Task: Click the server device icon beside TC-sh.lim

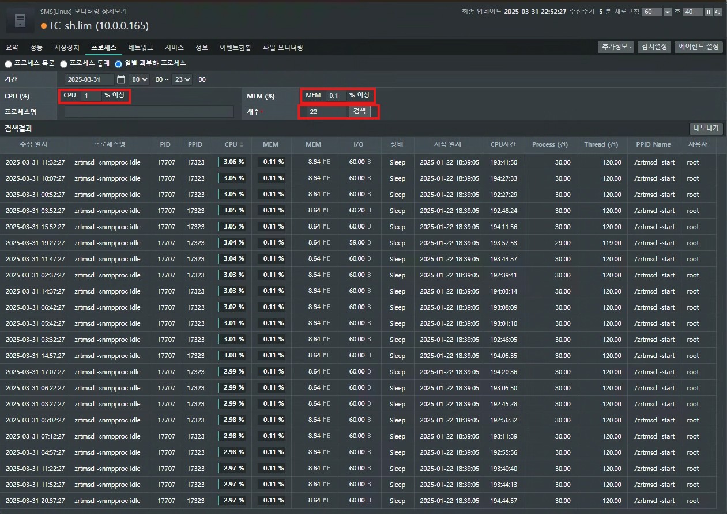Action: pos(20,21)
